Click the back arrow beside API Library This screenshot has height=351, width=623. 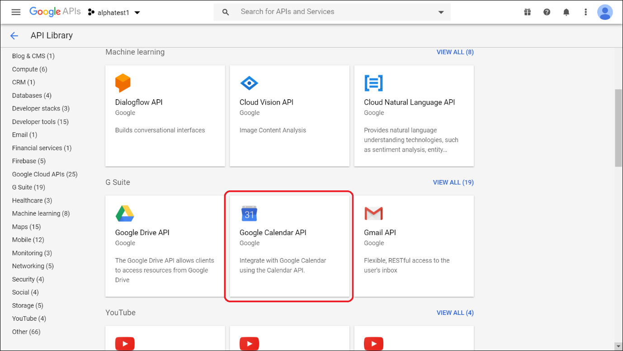14,36
